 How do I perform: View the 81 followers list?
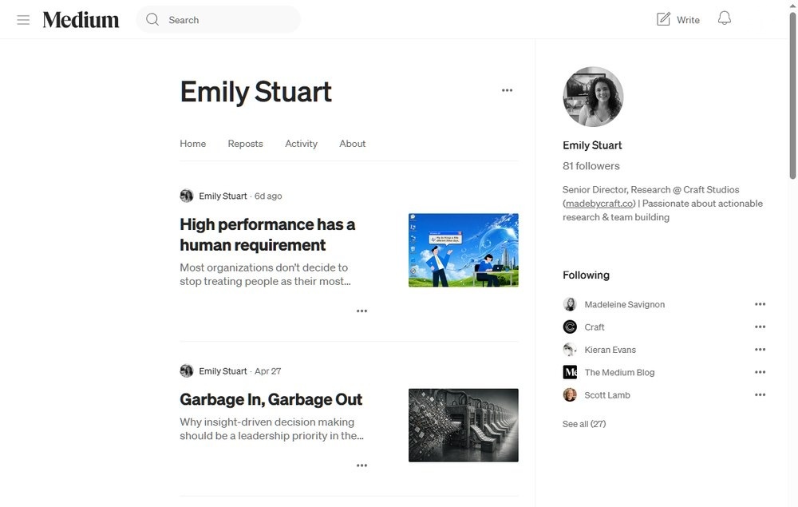[591, 166]
